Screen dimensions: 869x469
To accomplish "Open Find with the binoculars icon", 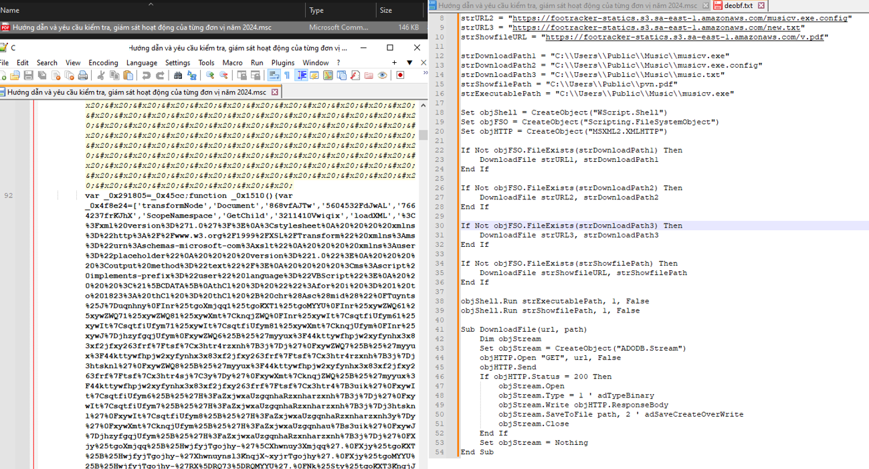I will [178, 76].
